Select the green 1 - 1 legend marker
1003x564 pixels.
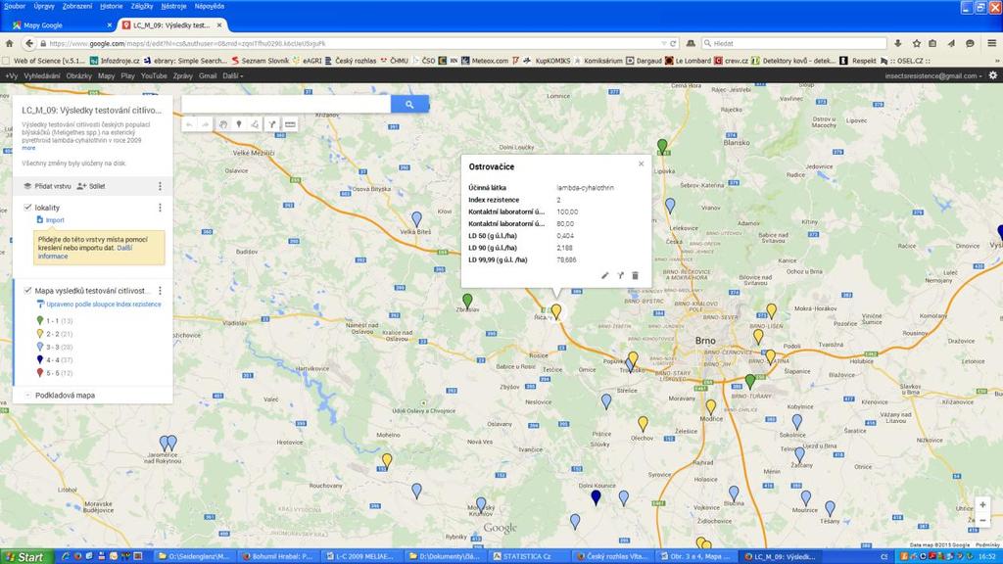39,321
